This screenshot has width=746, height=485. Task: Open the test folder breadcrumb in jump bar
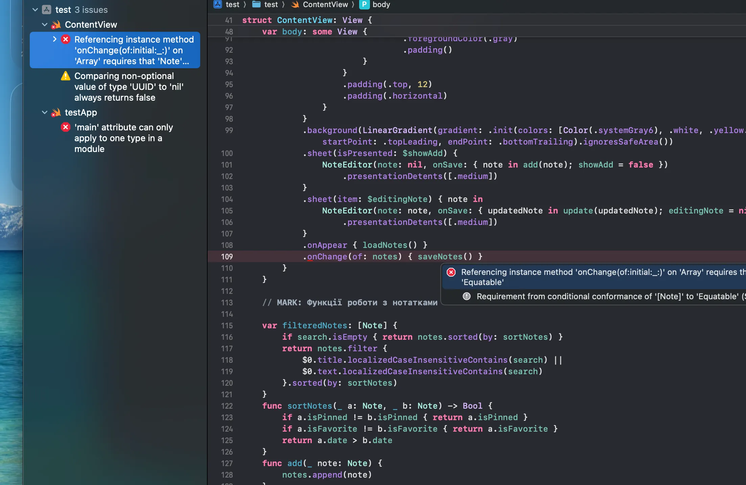pos(271,4)
